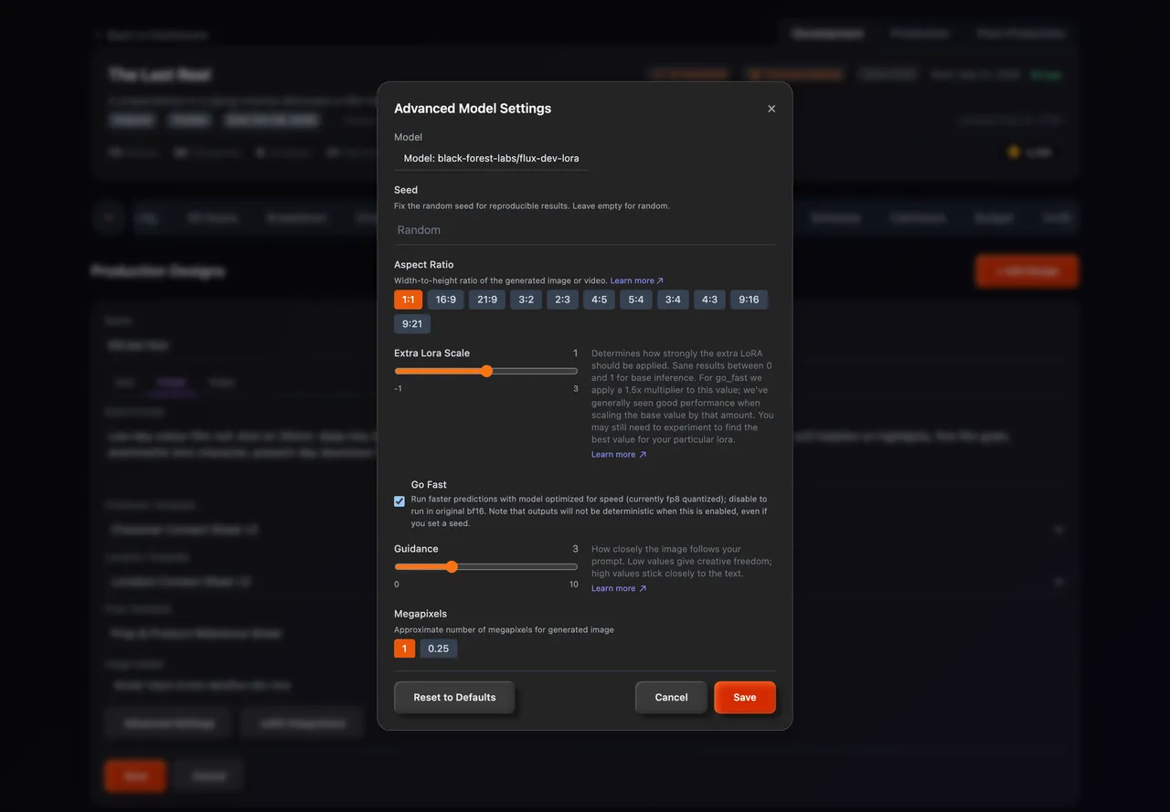
Task: Select the 9:16 aspect ratio
Action: pyautogui.click(x=749, y=300)
